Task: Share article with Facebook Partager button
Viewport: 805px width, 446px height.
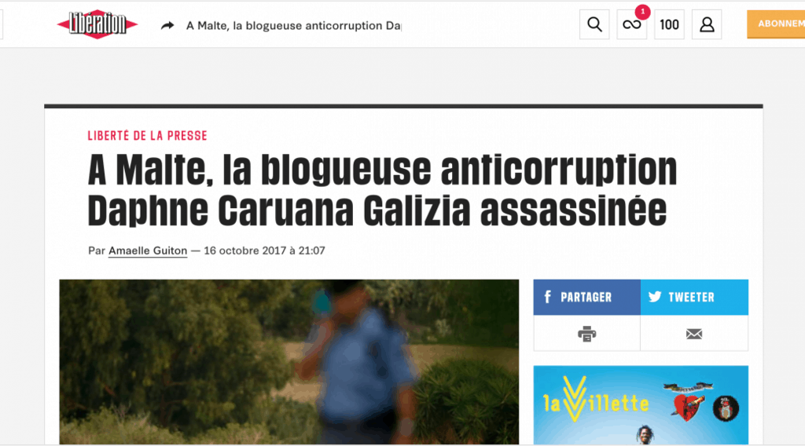Action: [x=586, y=297]
